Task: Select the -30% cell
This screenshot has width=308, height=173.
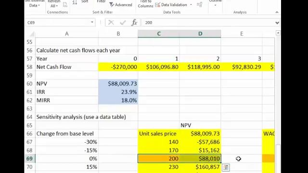Action: [x=67, y=142]
